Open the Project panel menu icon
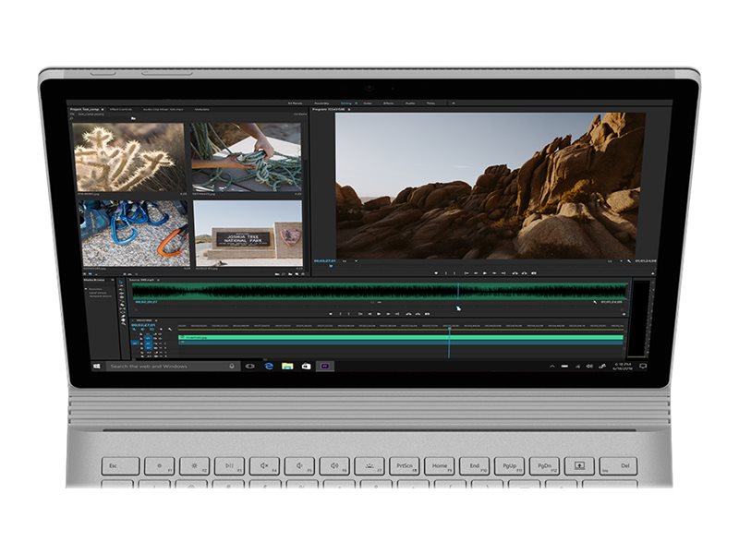This screenshot has height=554, width=739. pos(103,109)
